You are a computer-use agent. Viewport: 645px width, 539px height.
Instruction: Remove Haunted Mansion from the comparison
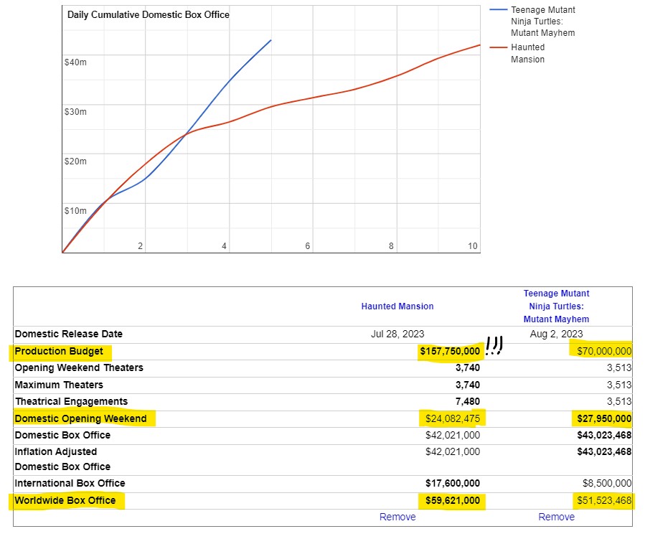pyautogui.click(x=397, y=517)
